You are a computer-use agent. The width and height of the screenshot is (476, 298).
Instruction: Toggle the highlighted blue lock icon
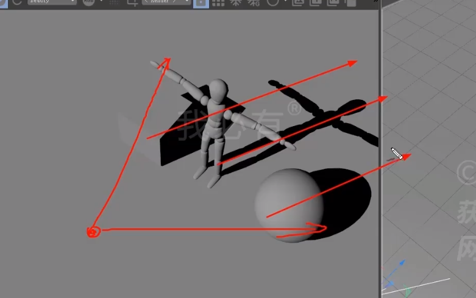(x=201, y=3)
